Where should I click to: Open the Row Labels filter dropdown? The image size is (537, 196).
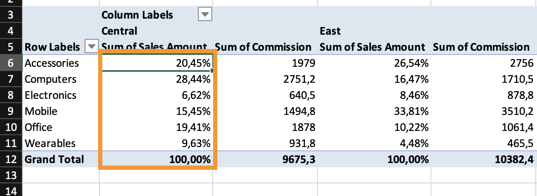point(91,47)
